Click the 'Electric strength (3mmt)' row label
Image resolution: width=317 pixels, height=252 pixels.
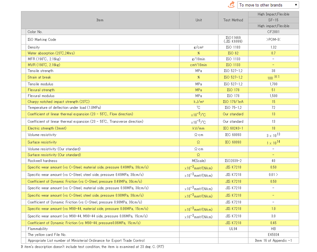[x=47, y=128]
